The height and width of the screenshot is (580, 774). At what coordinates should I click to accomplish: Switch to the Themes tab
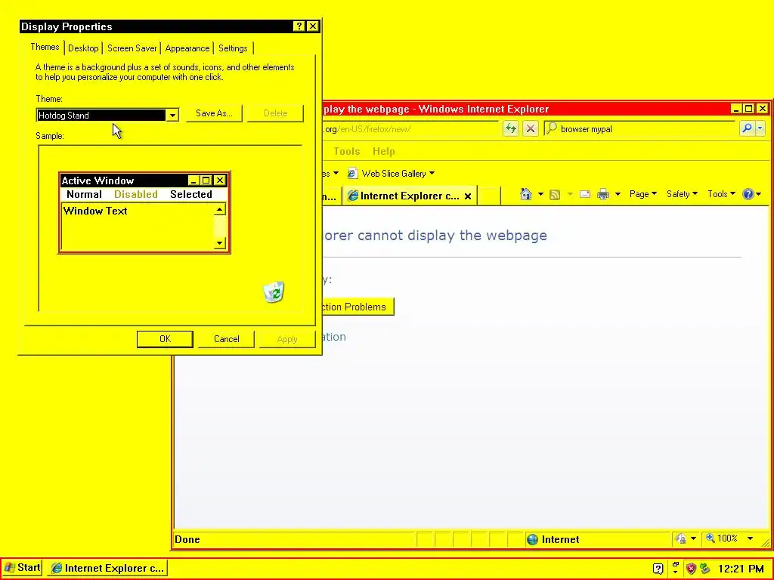click(x=45, y=47)
